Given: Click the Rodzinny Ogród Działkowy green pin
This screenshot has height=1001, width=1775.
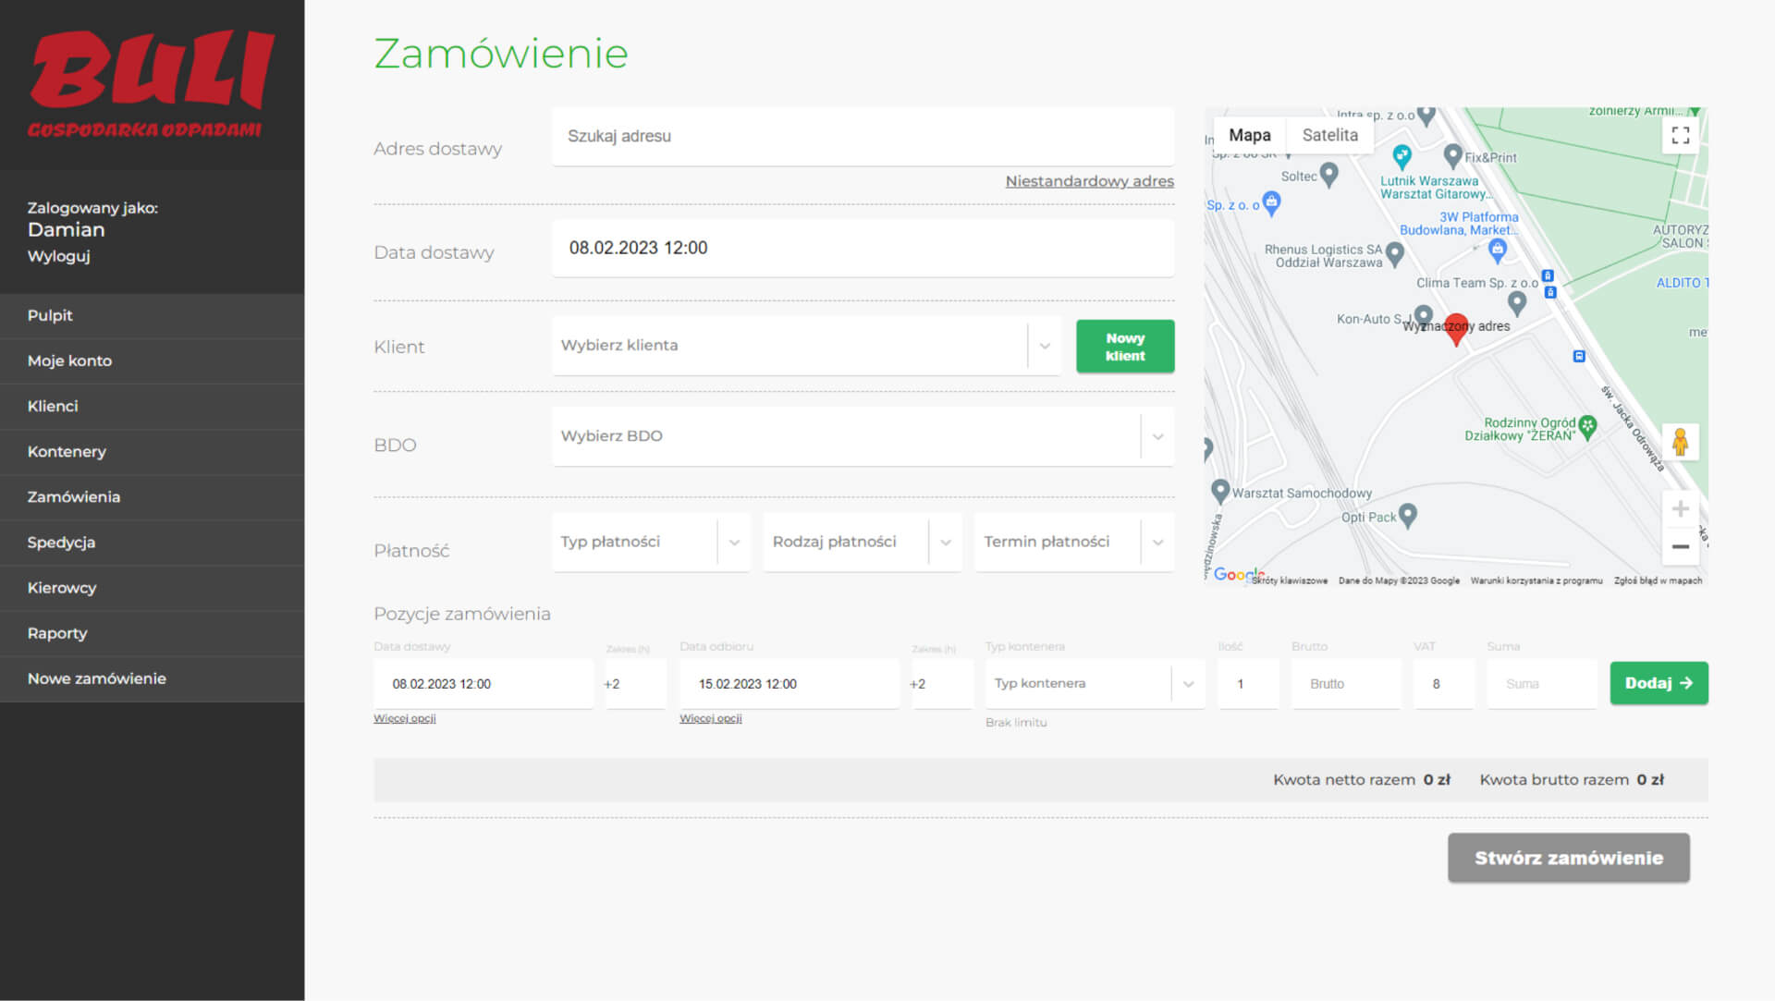Looking at the screenshot, I should (1587, 426).
